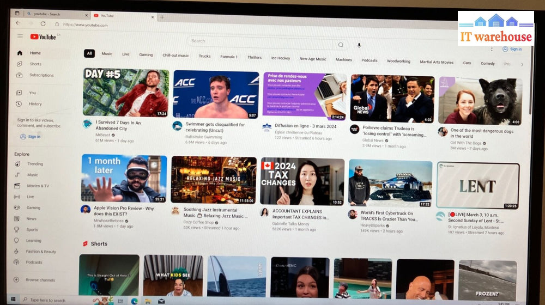Go to Subscriptions in the sidebar

click(x=41, y=75)
